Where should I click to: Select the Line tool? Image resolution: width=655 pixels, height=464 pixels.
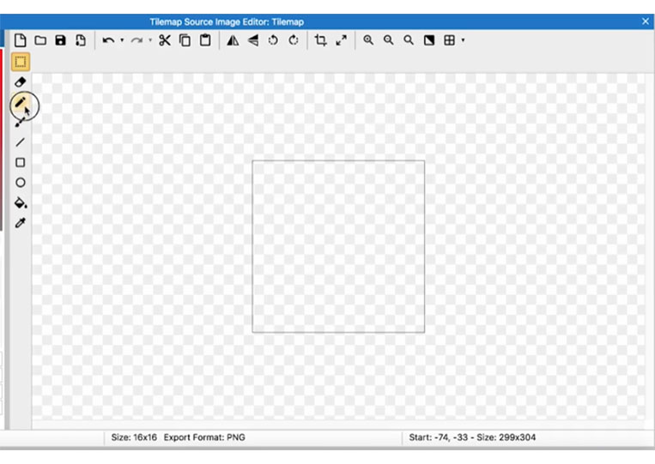[20, 142]
